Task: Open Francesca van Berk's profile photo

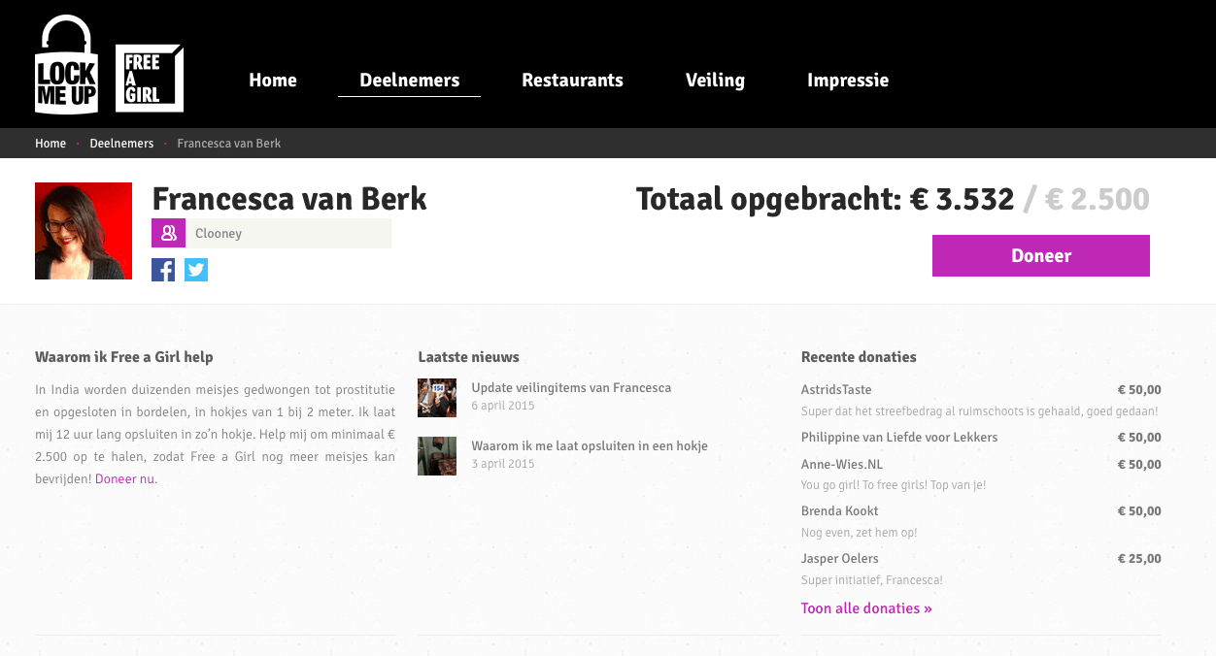Action: pyautogui.click(x=84, y=231)
